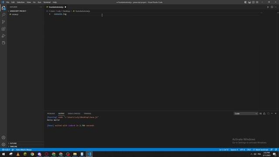
Task: Split the editor to the right
Action: click(x=272, y=7)
